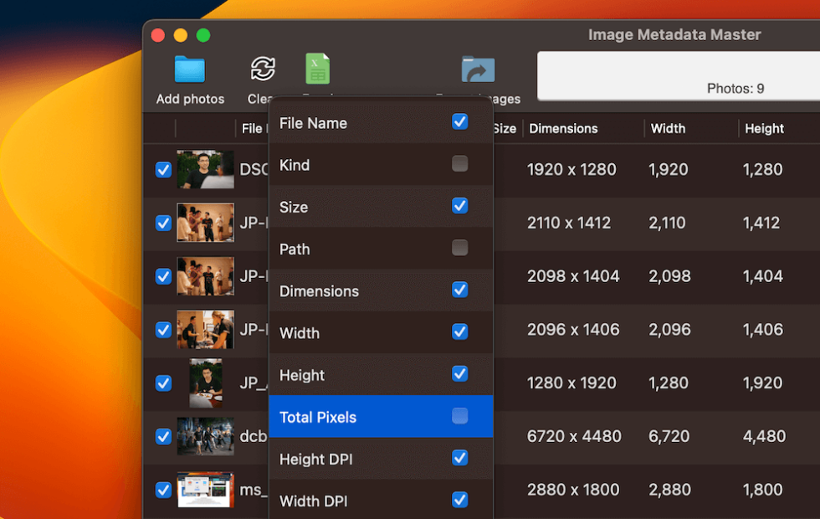Open the 2098 x 1404 row thumbnail
The image size is (820, 519).
tap(206, 276)
